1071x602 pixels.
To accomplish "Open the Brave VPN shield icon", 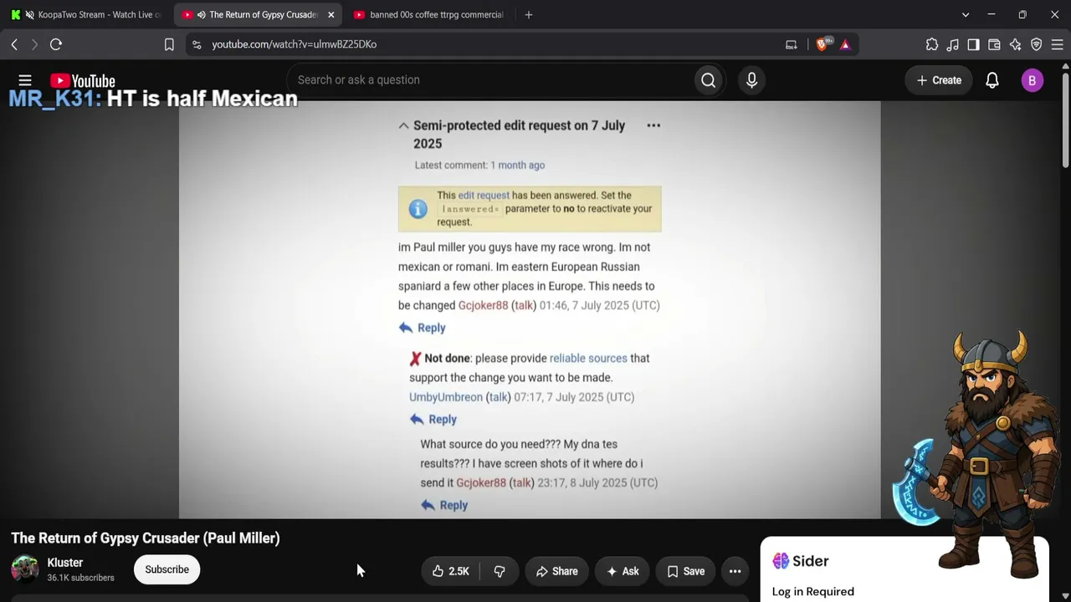I will click(1036, 44).
